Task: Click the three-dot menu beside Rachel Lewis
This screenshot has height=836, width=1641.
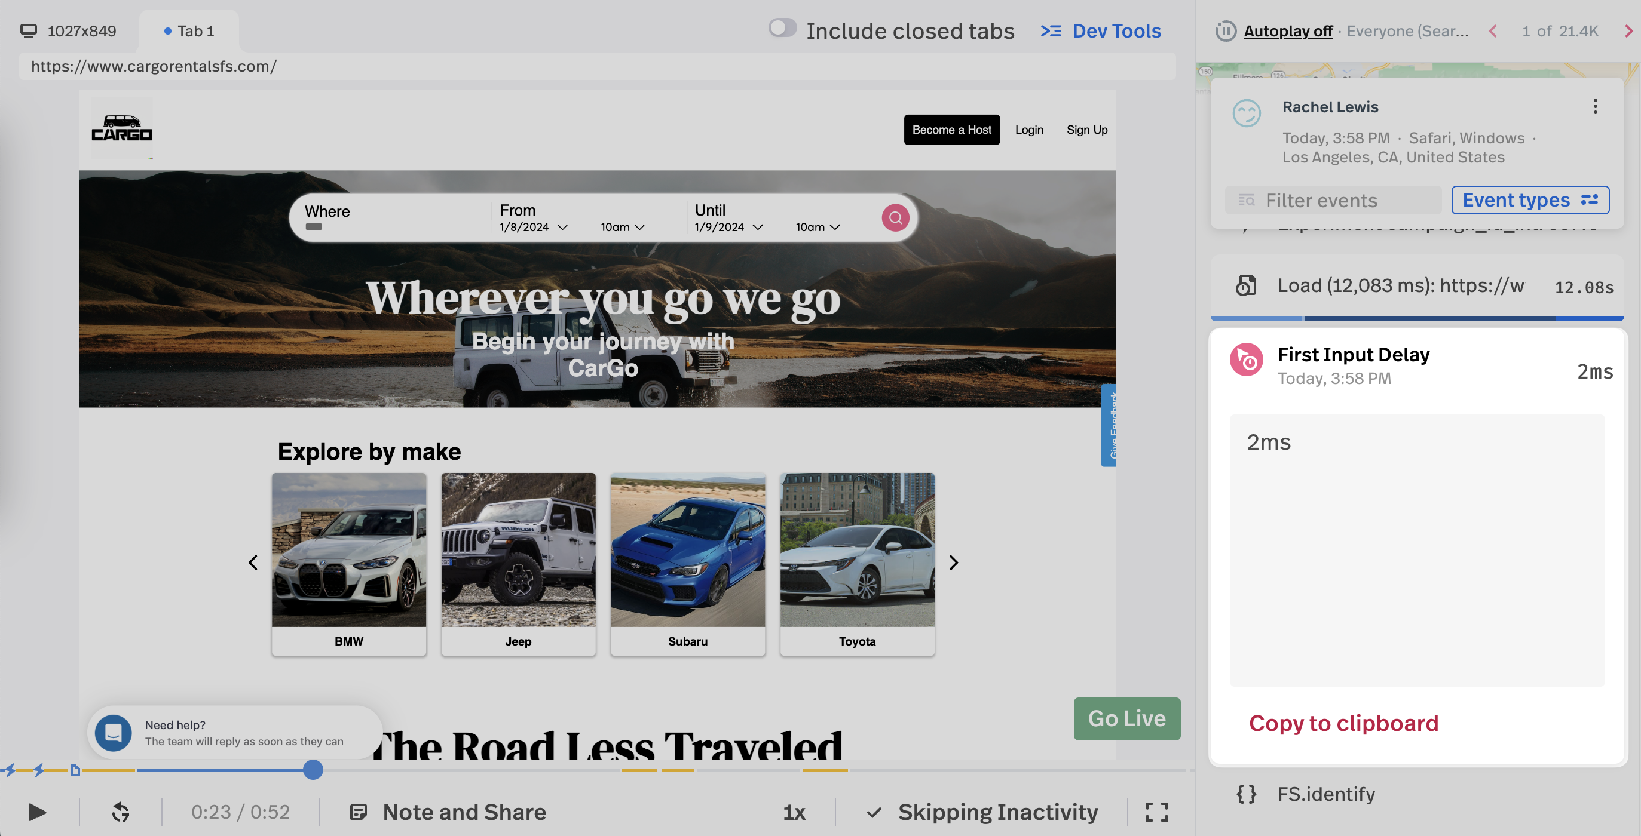Action: (x=1595, y=106)
